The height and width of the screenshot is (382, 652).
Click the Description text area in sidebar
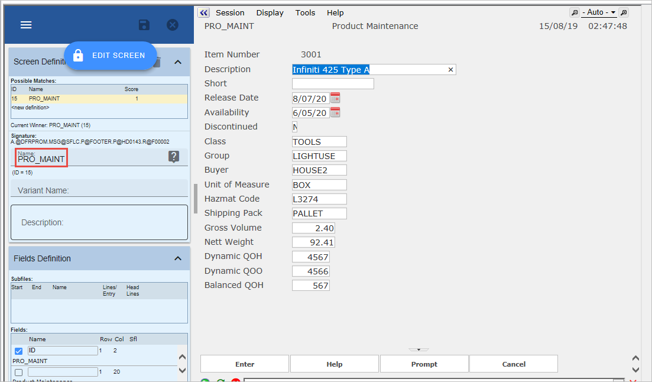pyautogui.click(x=99, y=222)
